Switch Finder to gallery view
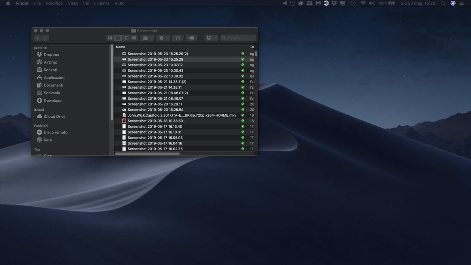Image resolution: width=471 pixels, height=265 pixels. click(x=134, y=38)
